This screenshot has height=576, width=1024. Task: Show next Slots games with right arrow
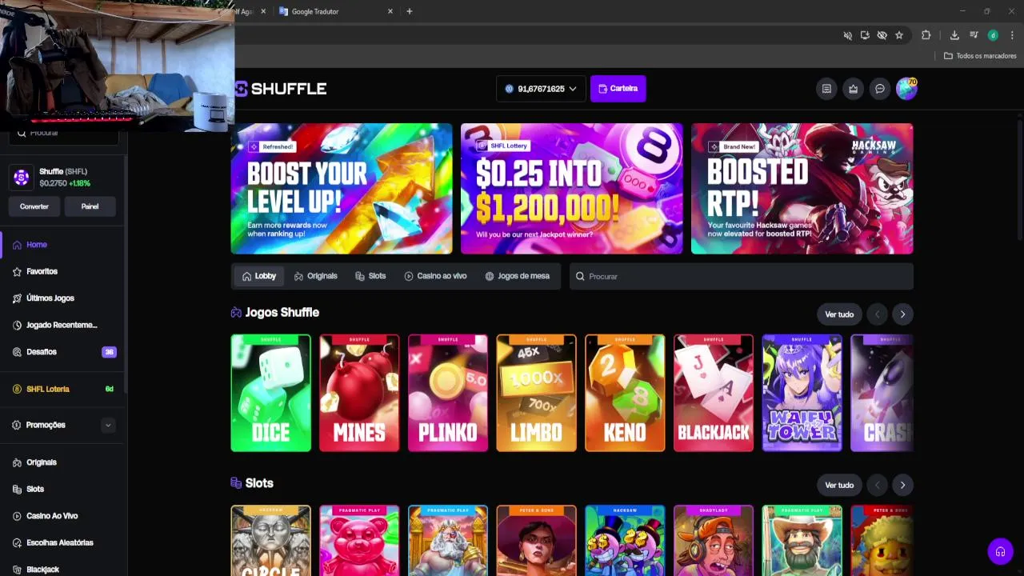tap(902, 485)
